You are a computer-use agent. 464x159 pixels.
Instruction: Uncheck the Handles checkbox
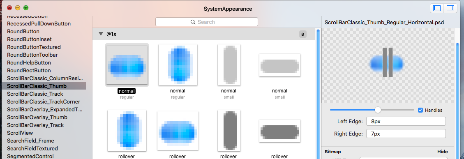(x=420, y=110)
